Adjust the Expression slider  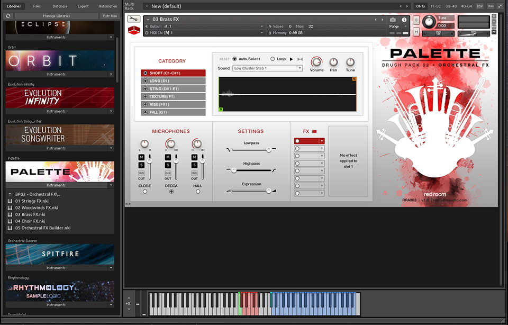(x=269, y=191)
